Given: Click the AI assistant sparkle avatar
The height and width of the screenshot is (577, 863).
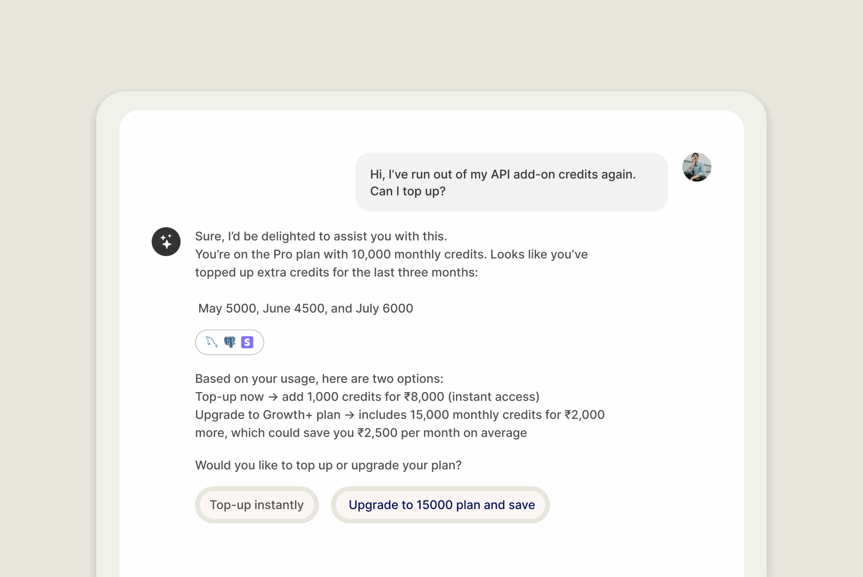Looking at the screenshot, I should 166,242.
